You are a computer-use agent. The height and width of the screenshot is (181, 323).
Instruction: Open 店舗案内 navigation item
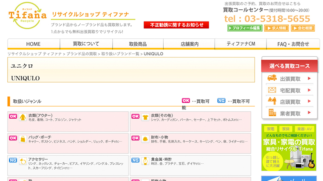pos(189,44)
